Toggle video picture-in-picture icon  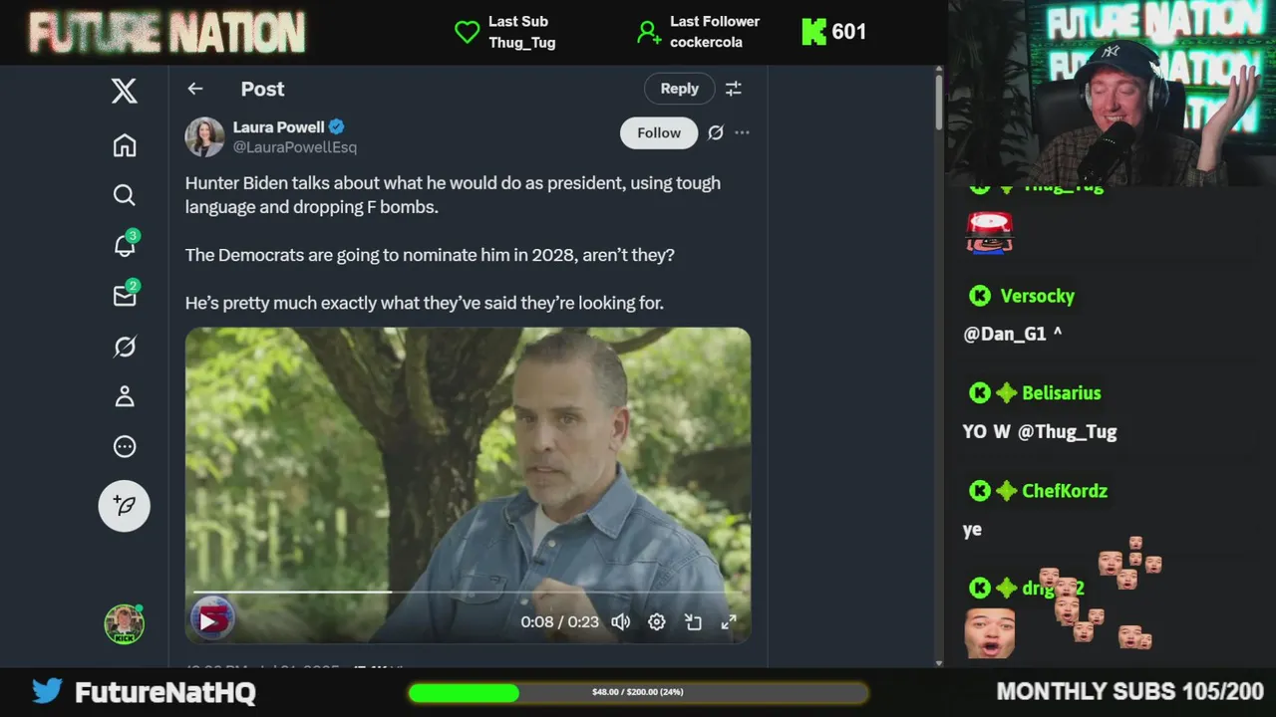click(x=693, y=621)
